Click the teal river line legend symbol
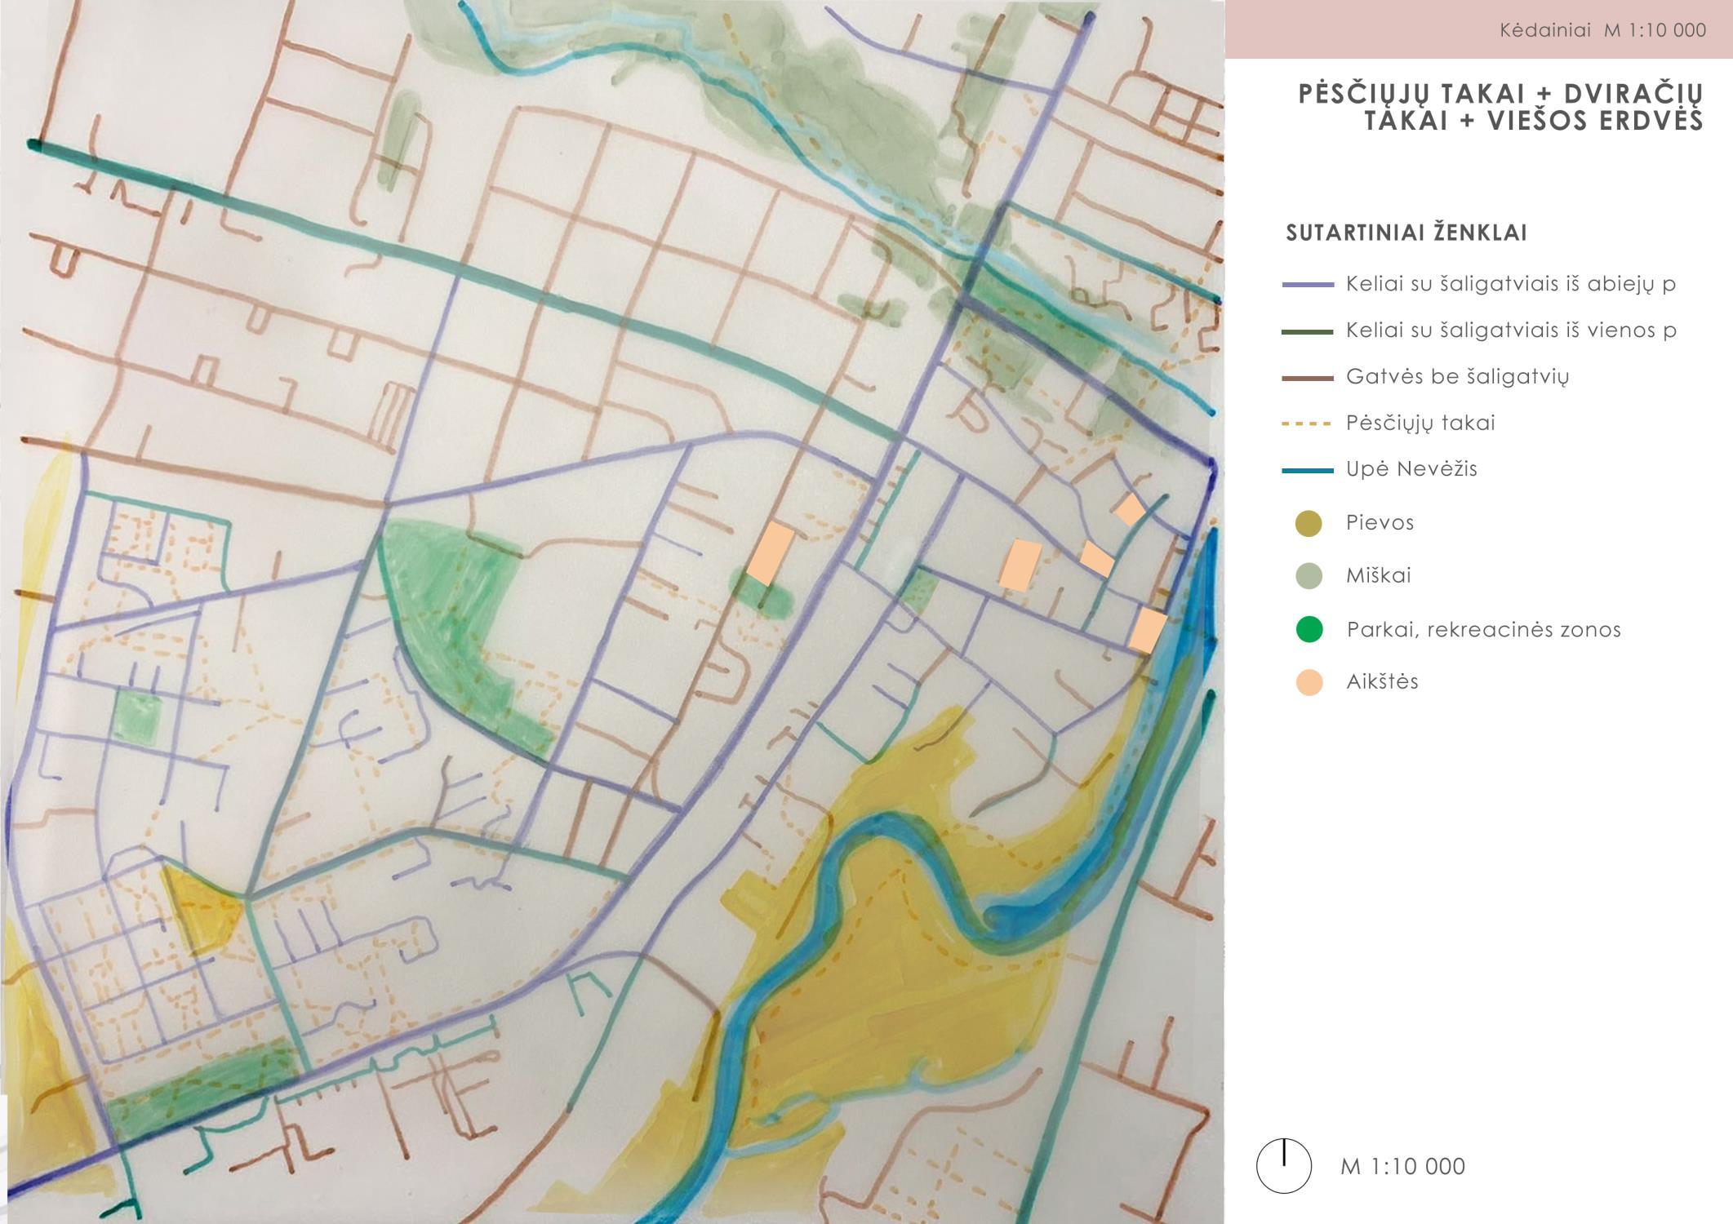The image size is (1733, 1224). pyautogui.click(x=1307, y=471)
